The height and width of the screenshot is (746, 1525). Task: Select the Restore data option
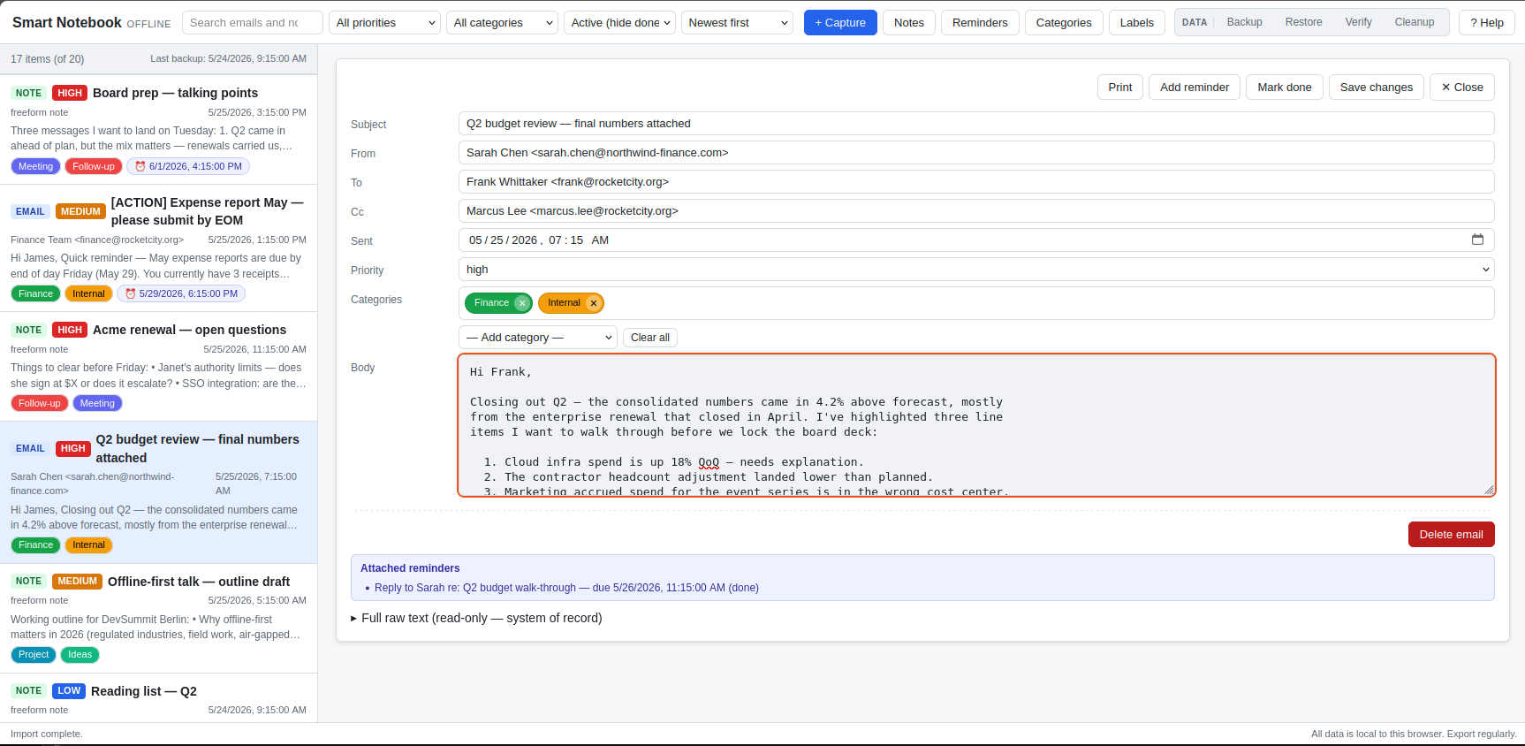pyautogui.click(x=1303, y=22)
